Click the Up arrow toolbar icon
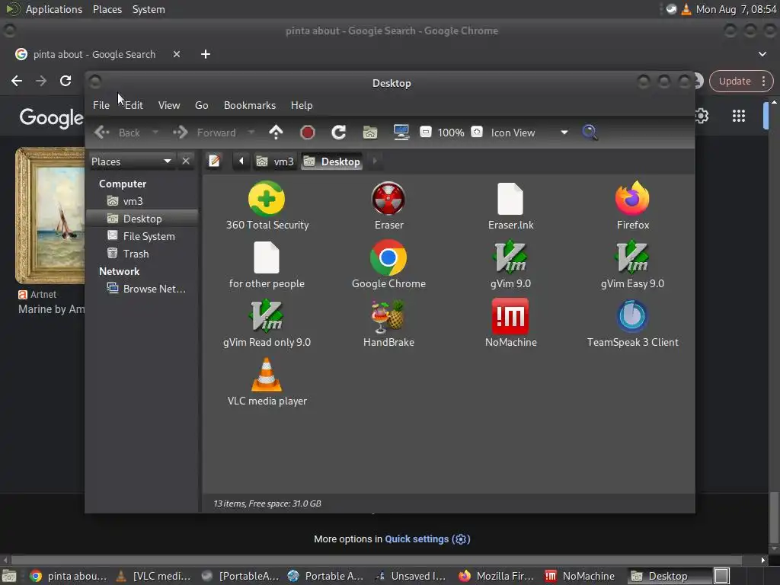The width and height of the screenshot is (780, 585). click(x=276, y=133)
